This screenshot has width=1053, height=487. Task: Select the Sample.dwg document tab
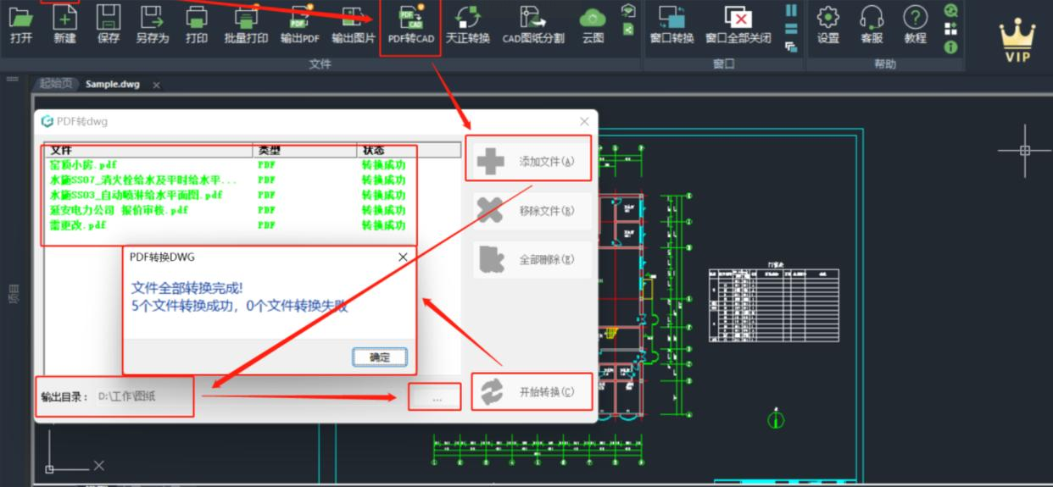pos(112,85)
